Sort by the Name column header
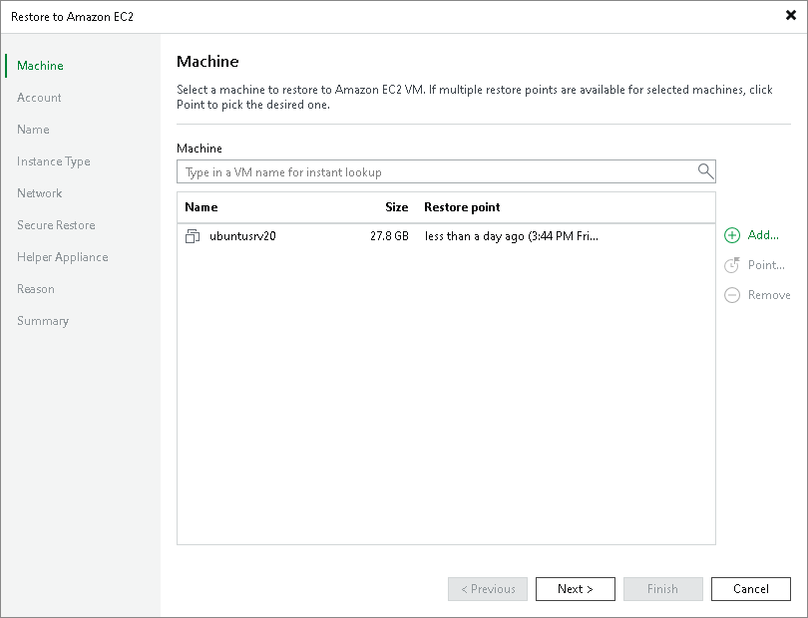This screenshot has height=618, width=808. (201, 207)
